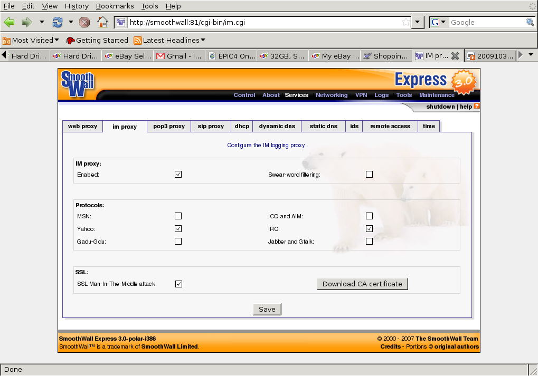Close the IM proxy browser tab

pos(455,56)
